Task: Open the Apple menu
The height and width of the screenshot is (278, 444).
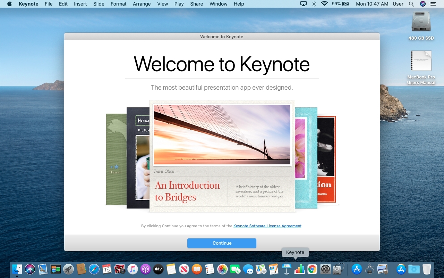Action: coord(9,4)
